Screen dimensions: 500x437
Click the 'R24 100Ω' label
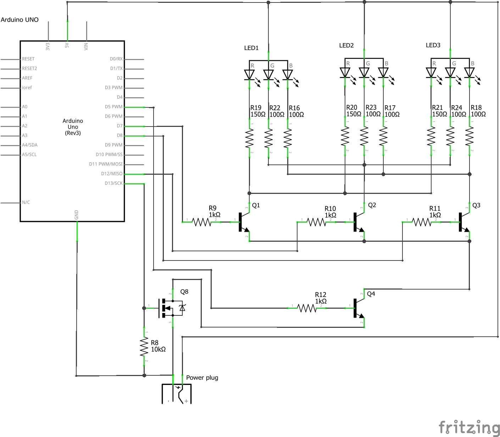tap(459, 111)
